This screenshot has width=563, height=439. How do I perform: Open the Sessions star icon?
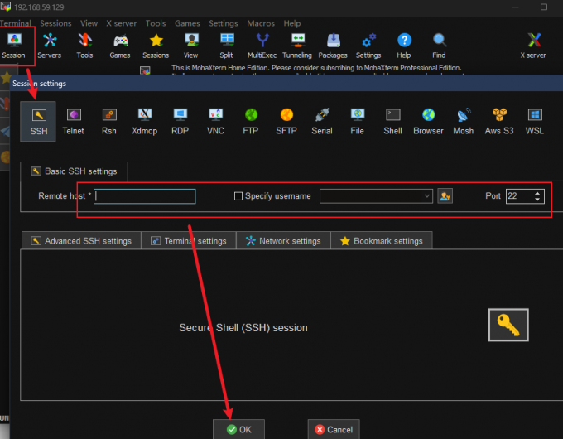pyautogui.click(x=156, y=46)
